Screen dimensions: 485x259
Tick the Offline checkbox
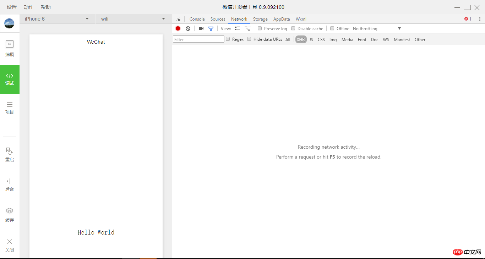pos(332,28)
